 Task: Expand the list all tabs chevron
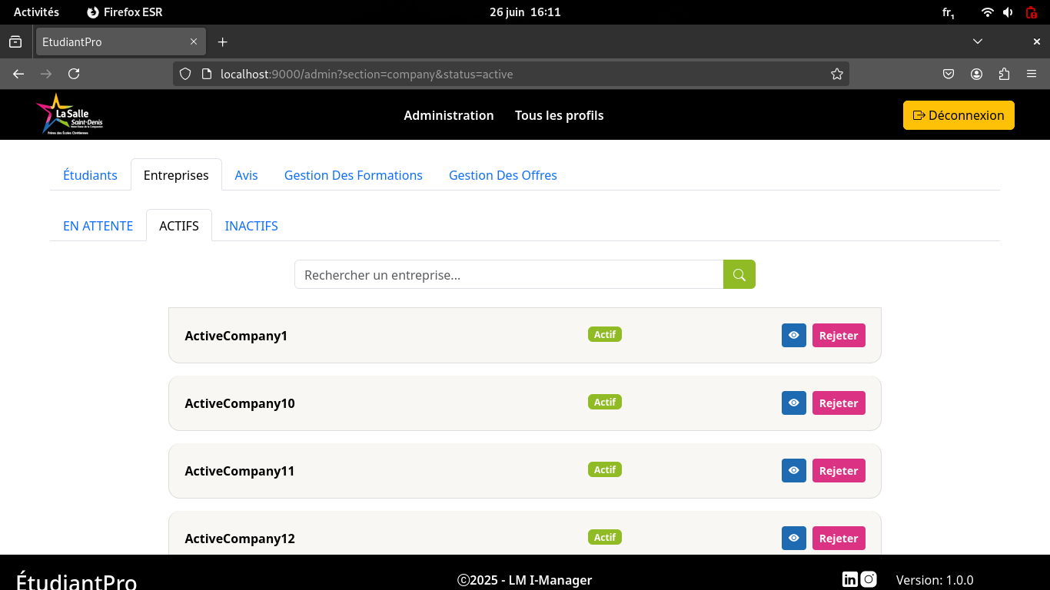coord(977,41)
